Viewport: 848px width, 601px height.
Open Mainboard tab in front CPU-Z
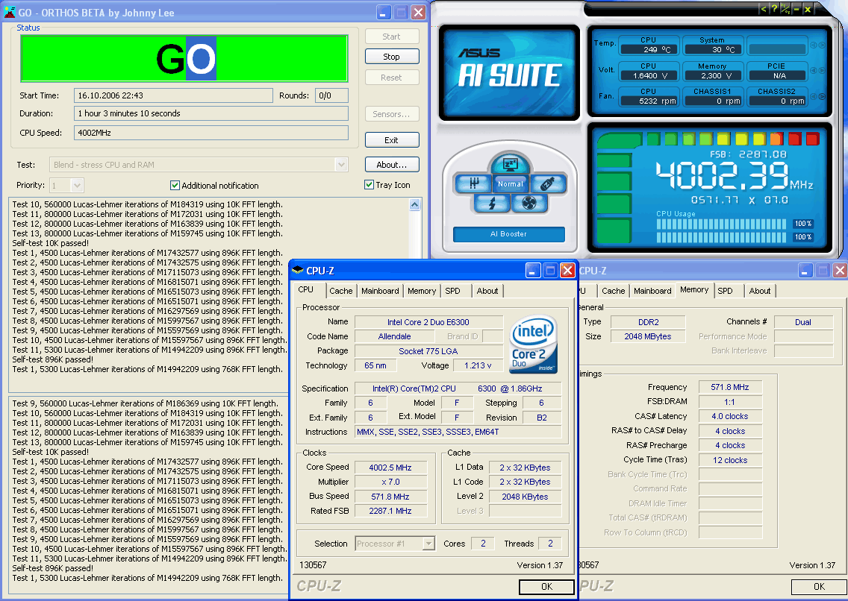coord(380,291)
